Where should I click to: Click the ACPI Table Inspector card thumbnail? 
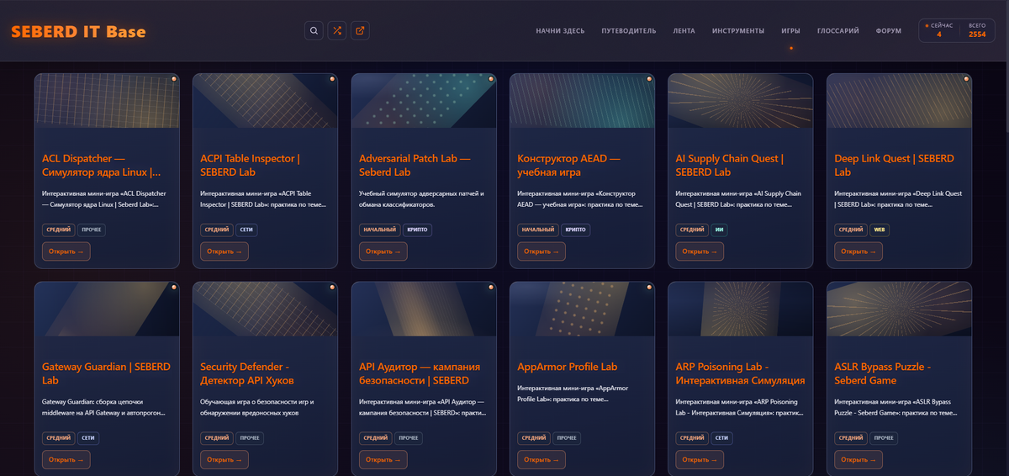point(265,101)
